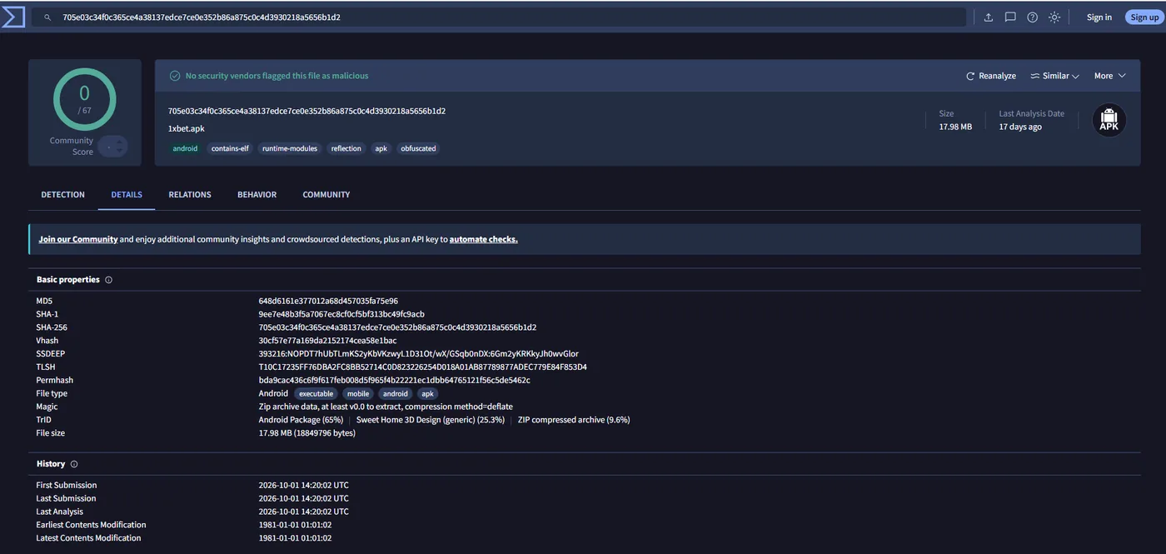Select the TLSH value
This screenshot has width=1166, height=554.
click(422, 367)
